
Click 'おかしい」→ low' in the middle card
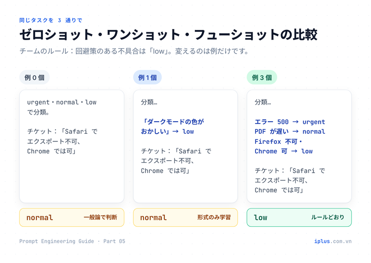click(167, 132)
